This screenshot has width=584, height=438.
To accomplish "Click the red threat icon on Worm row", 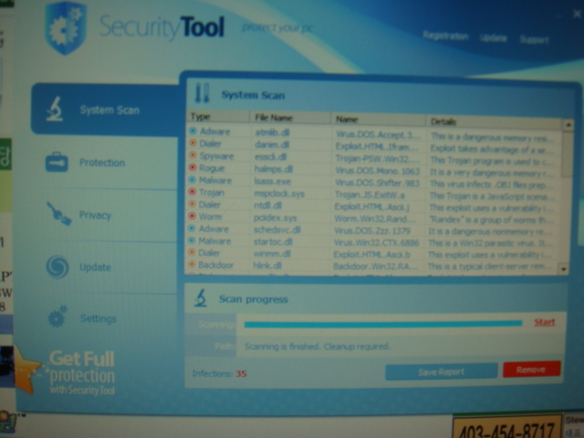I will [x=192, y=216].
